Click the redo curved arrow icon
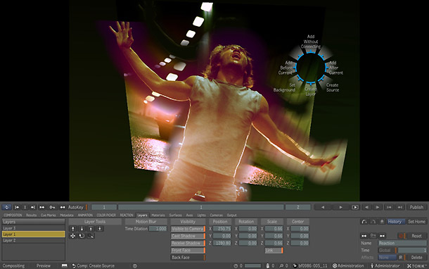This screenshot has width=429, height=269. coord(373,222)
